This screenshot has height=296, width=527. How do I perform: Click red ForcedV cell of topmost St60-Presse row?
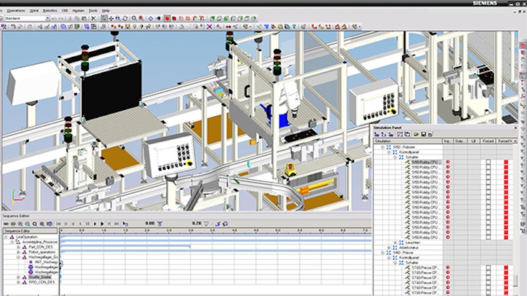pos(506,267)
